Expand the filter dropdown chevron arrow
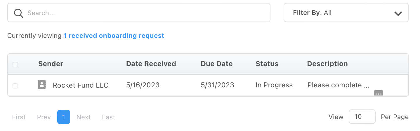This screenshot has height=131, width=420. (x=398, y=13)
